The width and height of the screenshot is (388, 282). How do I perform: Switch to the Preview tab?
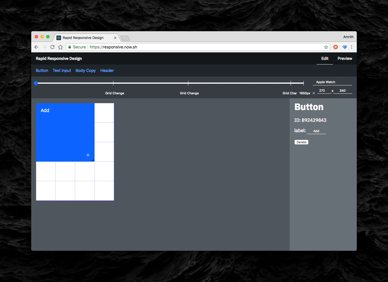[x=344, y=58]
